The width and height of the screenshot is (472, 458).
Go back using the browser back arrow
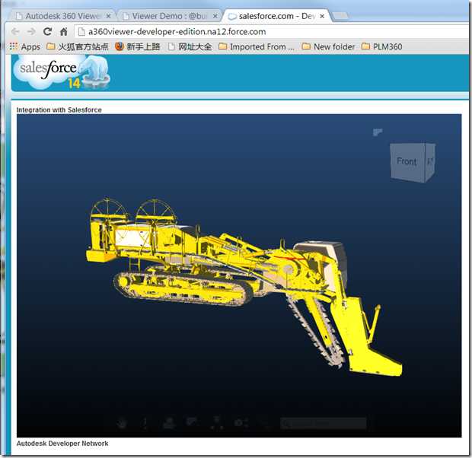(x=15, y=32)
